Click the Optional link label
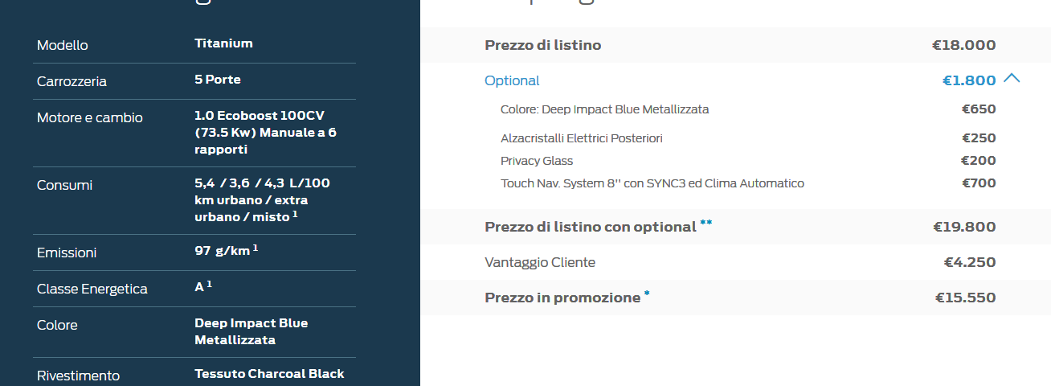 [x=512, y=80]
